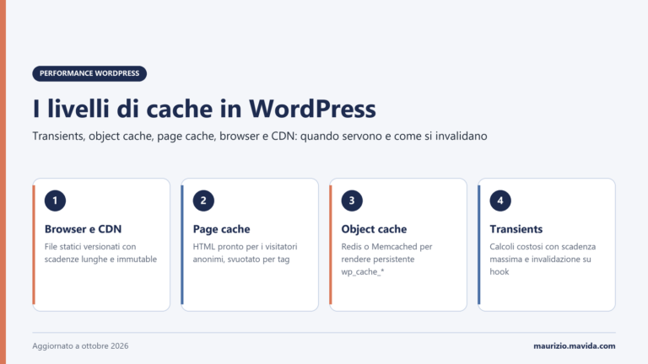The width and height of the screenshot is (648, 364).
Task: Select the Object cache heading
Action: tap(374, 229)
